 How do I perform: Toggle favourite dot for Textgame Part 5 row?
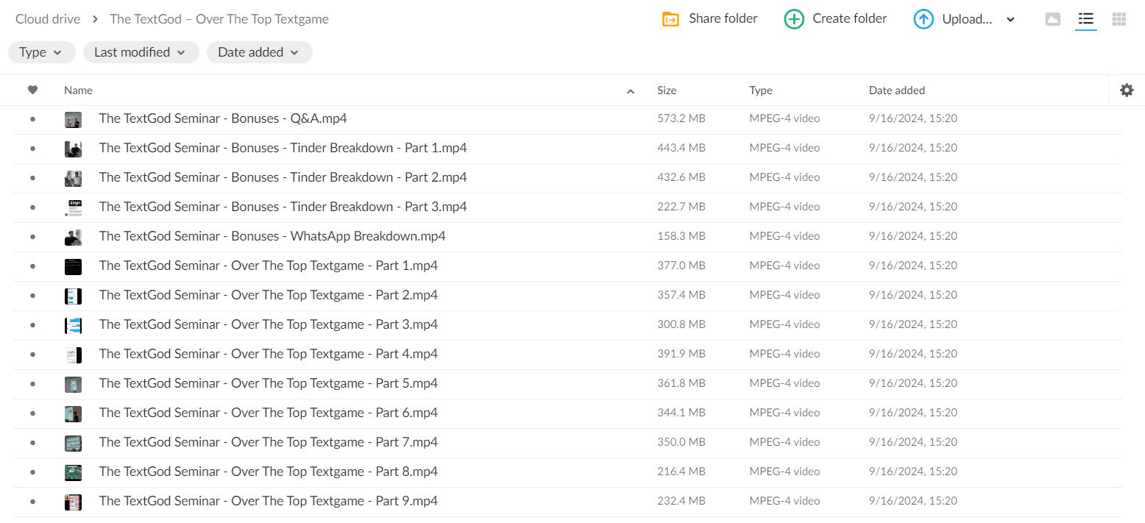tap(32, 383)
